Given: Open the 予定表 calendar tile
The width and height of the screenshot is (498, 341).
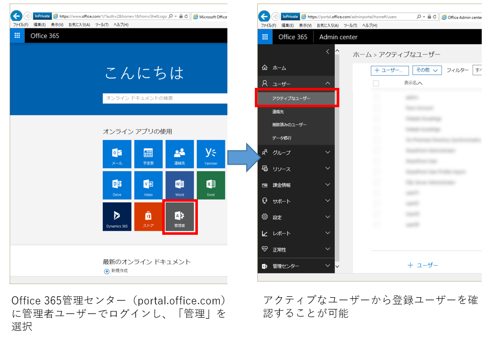Looking at the screenshot, I should 149,154.
